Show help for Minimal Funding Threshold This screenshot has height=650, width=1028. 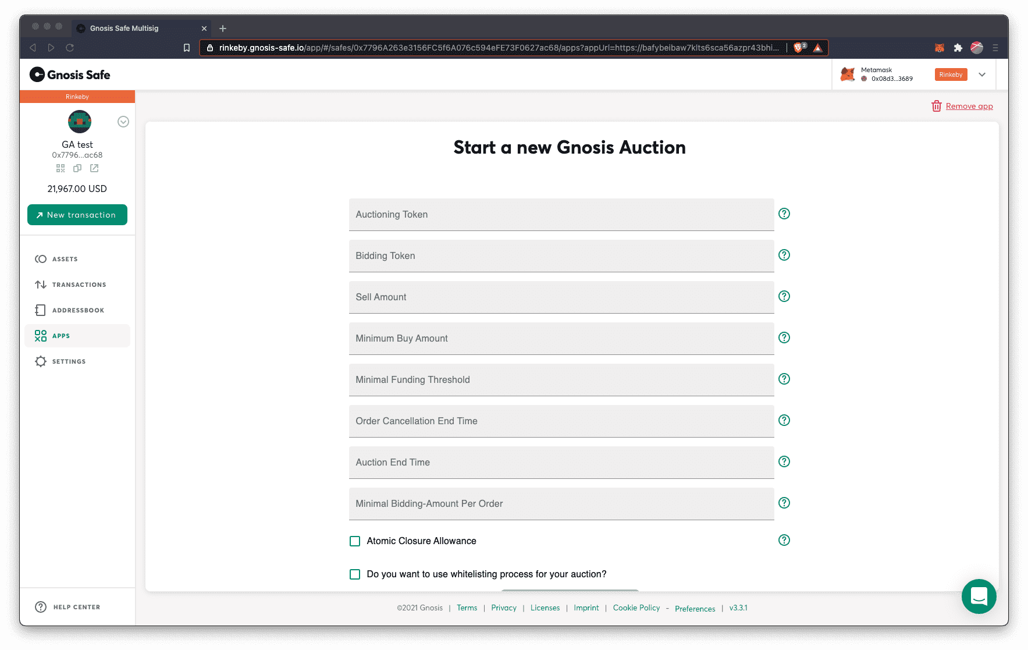point(784,379)
